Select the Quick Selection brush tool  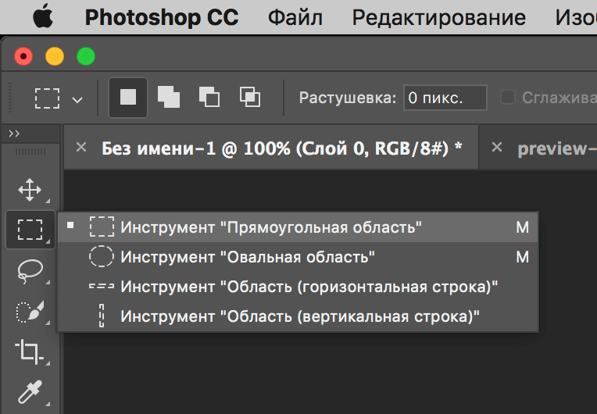[30, 312]
